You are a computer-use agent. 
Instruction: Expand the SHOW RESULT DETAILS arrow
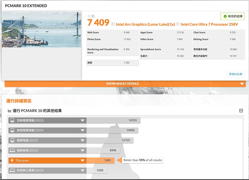click(x=242, y=84)
